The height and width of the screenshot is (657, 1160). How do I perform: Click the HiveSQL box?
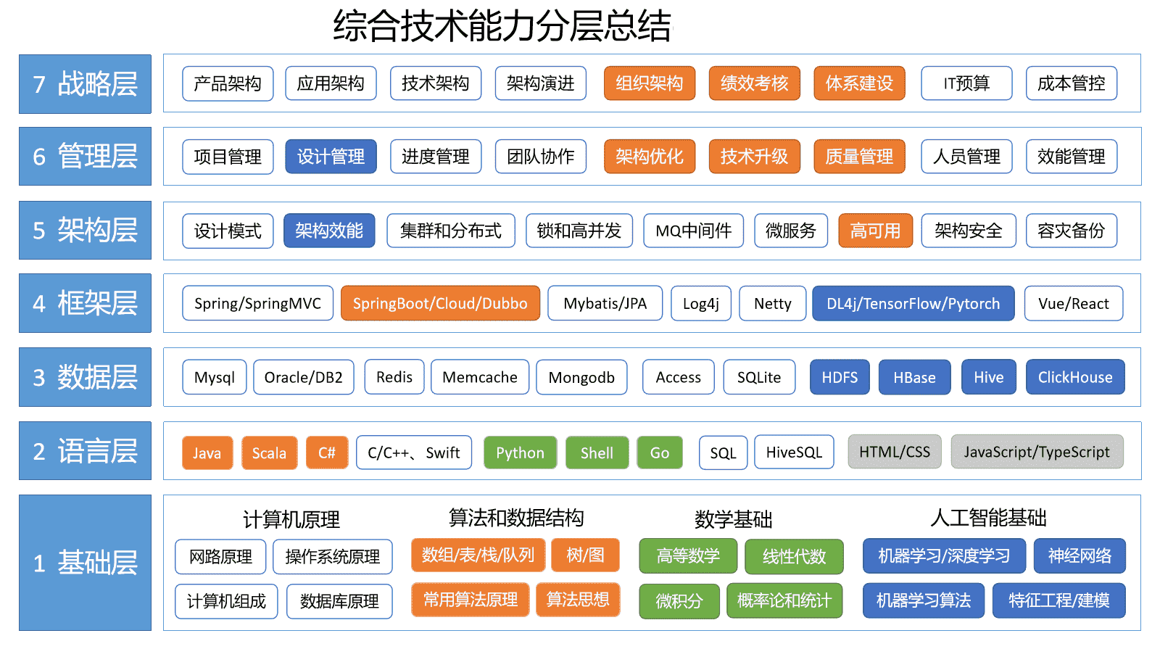click(x=794, y=452)
